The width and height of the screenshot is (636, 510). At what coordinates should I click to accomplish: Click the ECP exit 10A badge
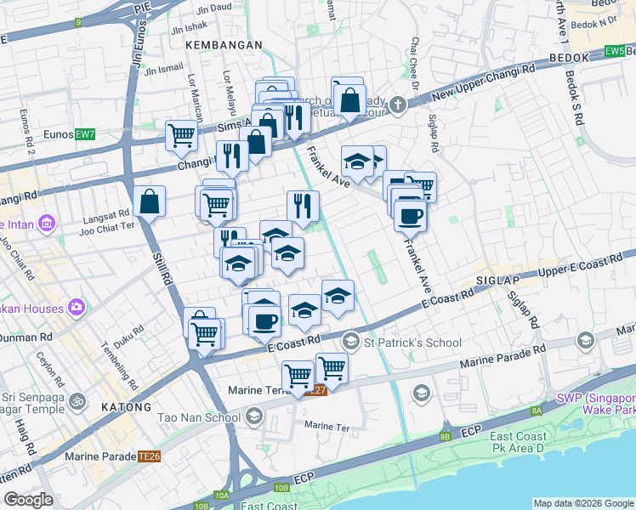222,496
